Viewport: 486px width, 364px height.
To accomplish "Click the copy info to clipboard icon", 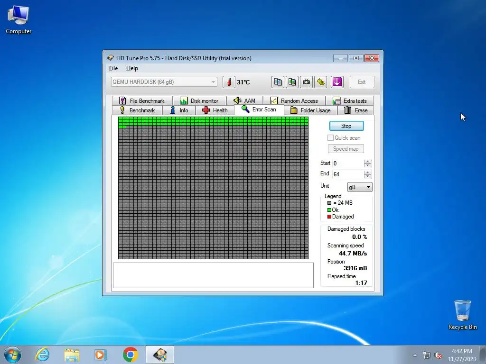I will 278,82.
